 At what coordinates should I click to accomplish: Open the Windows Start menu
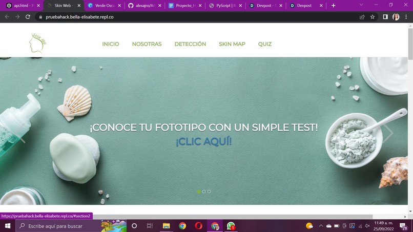pos(8,226)
